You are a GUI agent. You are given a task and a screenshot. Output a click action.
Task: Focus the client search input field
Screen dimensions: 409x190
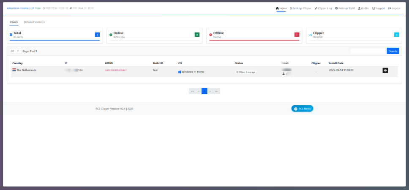pos(368,51)
